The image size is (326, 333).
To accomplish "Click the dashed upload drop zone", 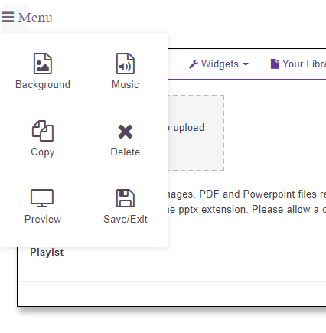I will pos(196,133).
